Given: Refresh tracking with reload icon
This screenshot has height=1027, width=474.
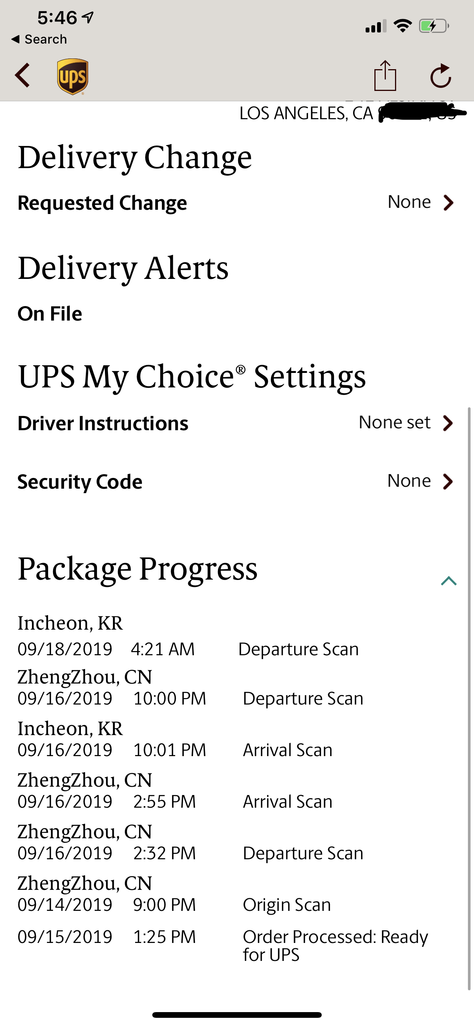Looking at the screenshot, I should (x=440, y=75).
